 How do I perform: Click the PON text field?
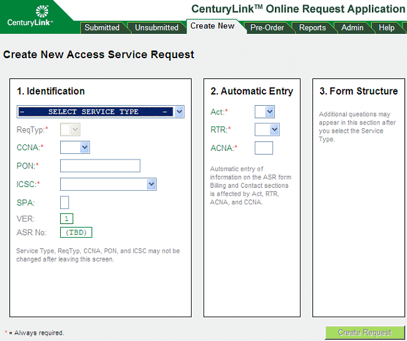[x=100, y=166]
